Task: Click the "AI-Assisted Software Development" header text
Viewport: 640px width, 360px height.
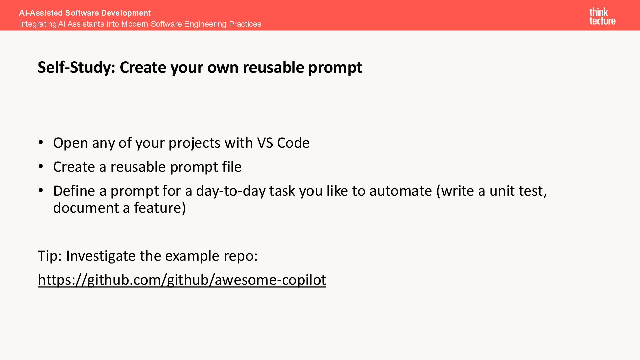Action: pyautogui.click(x=85, y=13)
